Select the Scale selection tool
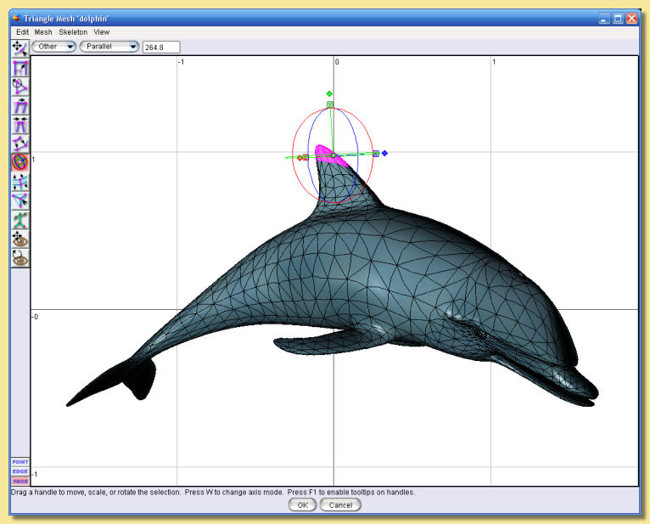This screenshot has height=524, width=650. (x=20, y=67)
